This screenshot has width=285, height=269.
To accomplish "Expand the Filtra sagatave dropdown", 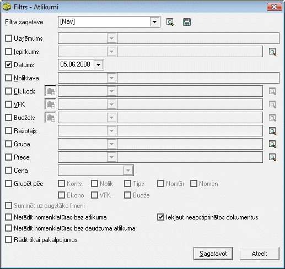I will point(154,22).
